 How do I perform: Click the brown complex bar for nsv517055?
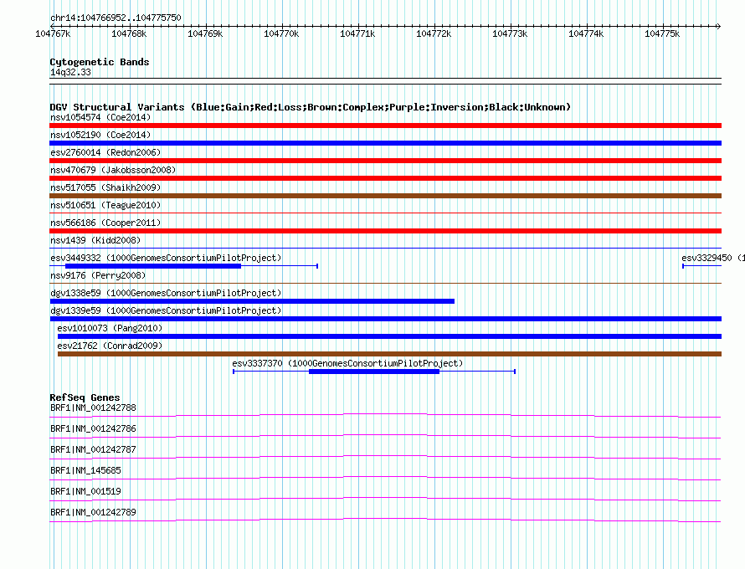385,196
